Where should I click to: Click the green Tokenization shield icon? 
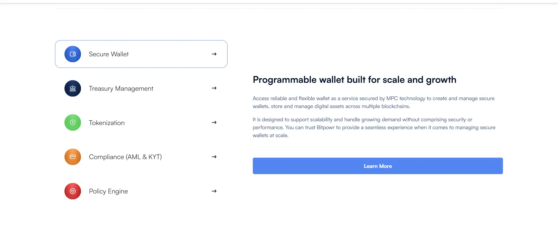tap(73, 122)
